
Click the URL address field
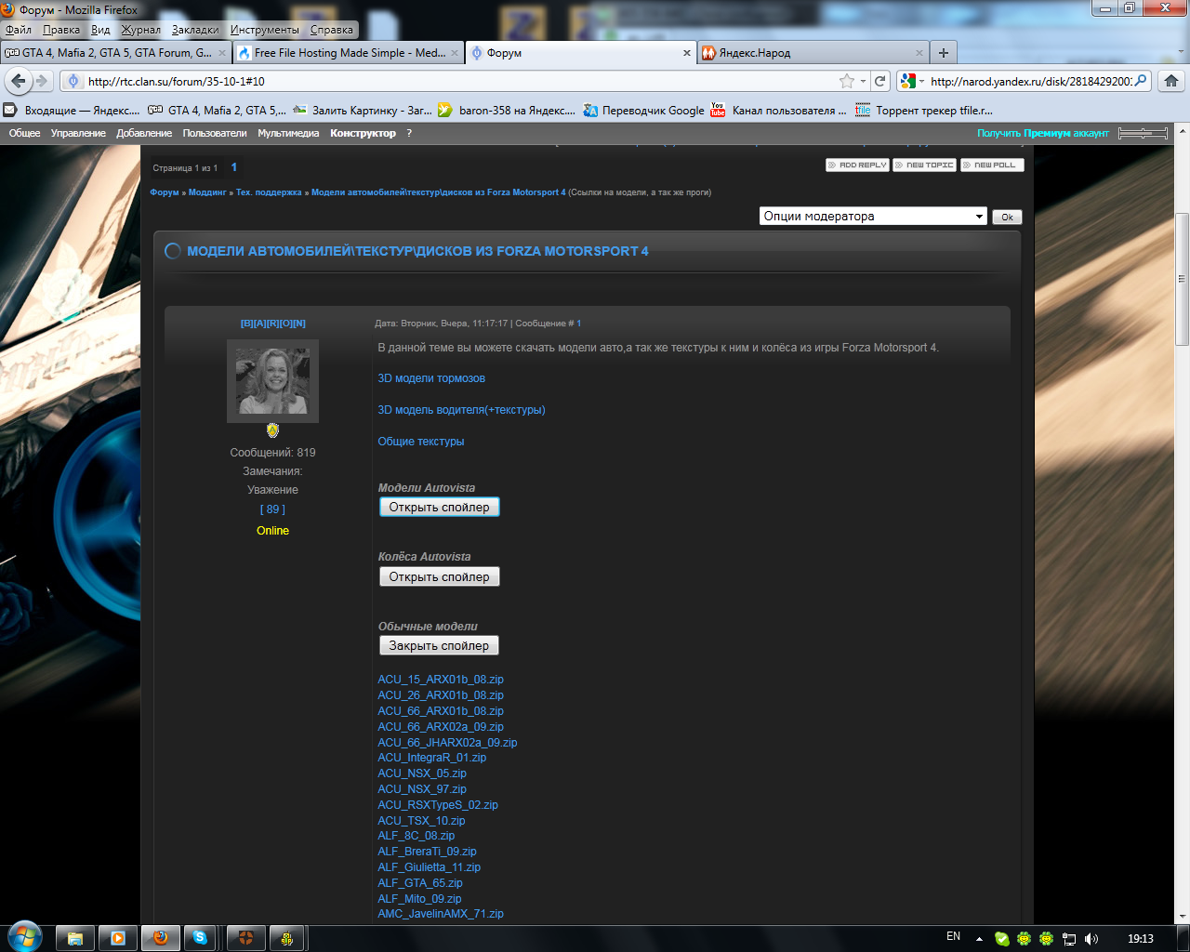point(460,81)
